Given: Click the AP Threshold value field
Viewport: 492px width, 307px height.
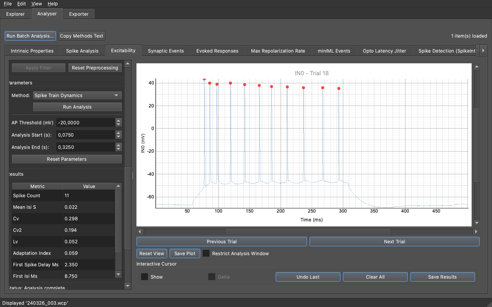Looking at the screenshot, I should click(x=85, y=122).
